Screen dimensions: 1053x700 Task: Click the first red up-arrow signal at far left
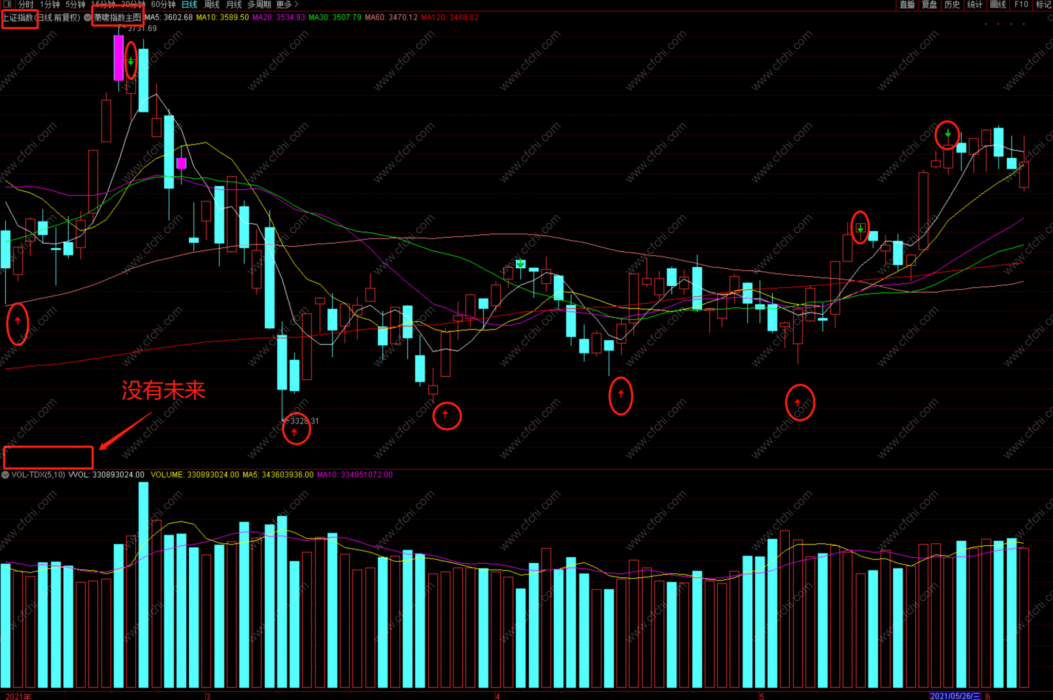click(17, 321)
